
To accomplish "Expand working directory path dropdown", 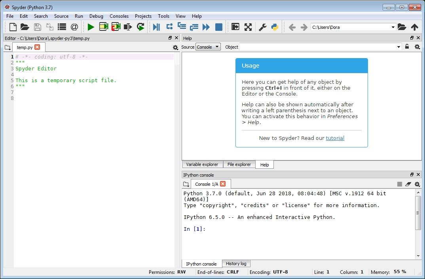I will (x=393, y=27).
